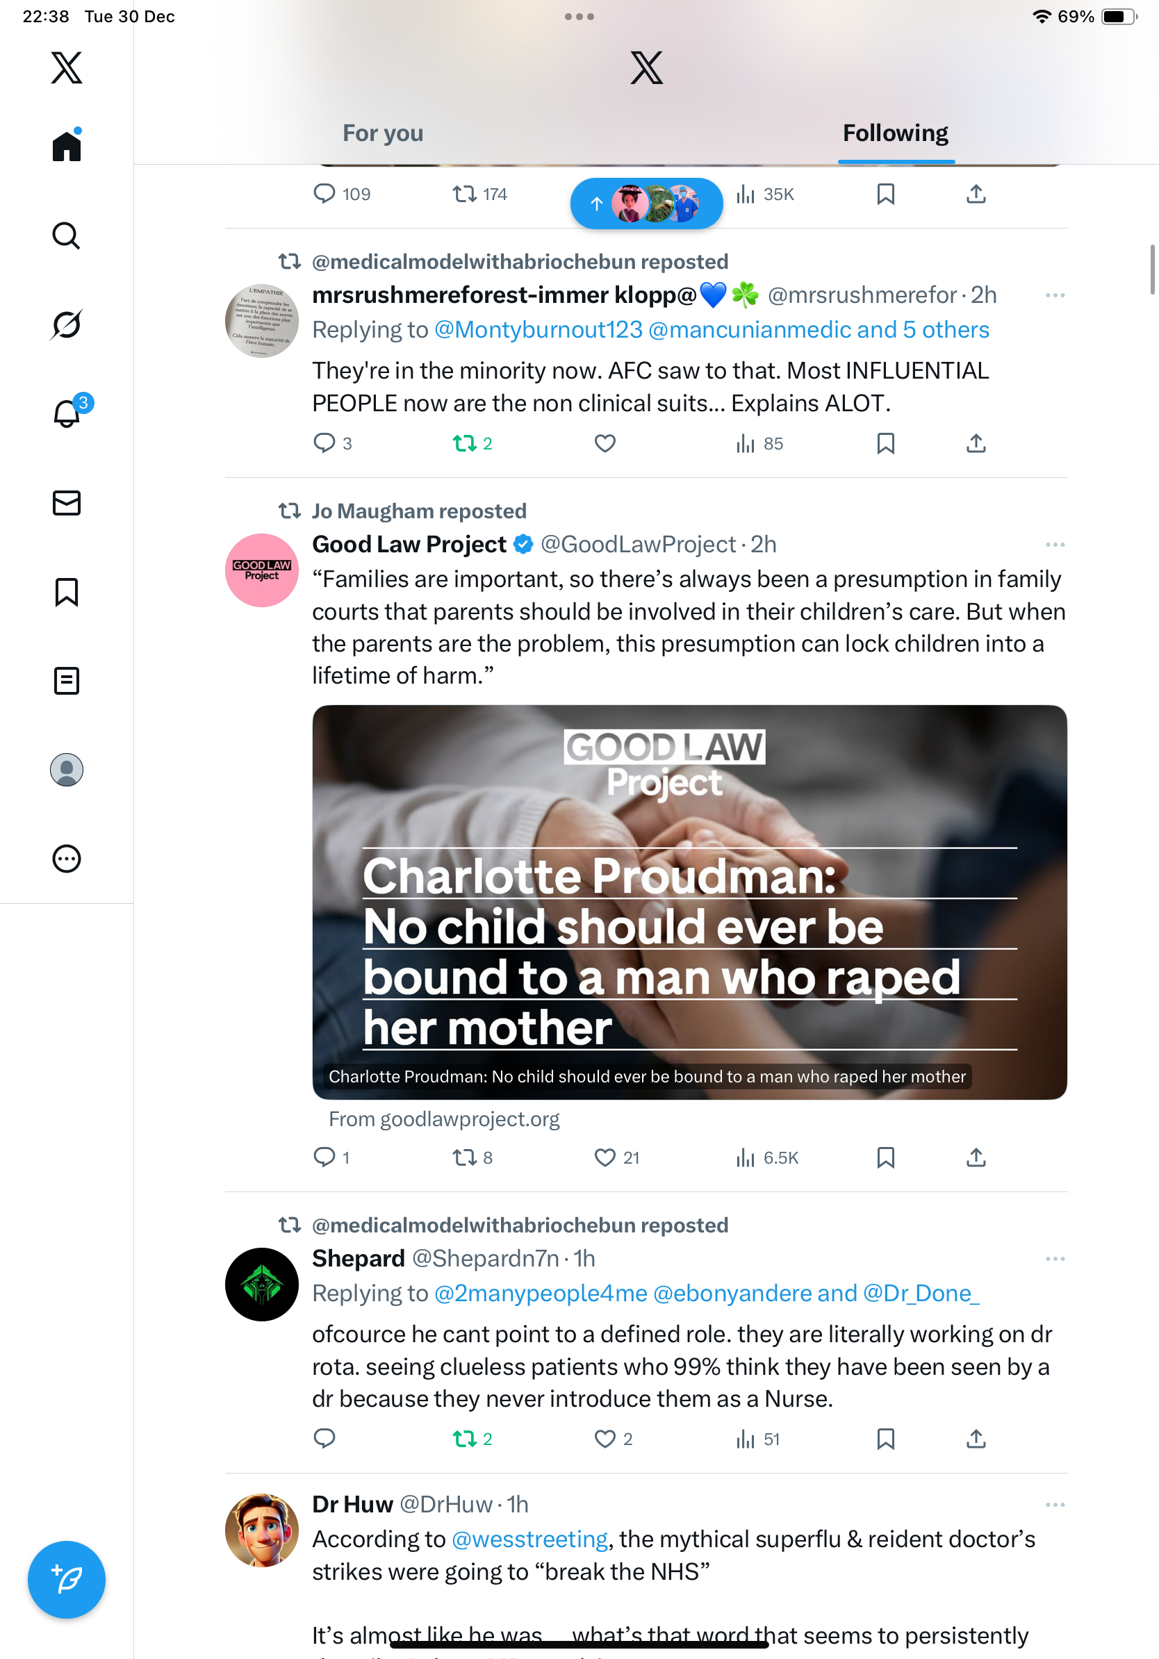Image resolution: width=1159 pixels, height=1659 pixels.
Task: Open the More circle menu in sidebar
Action: tap(67, 859)
